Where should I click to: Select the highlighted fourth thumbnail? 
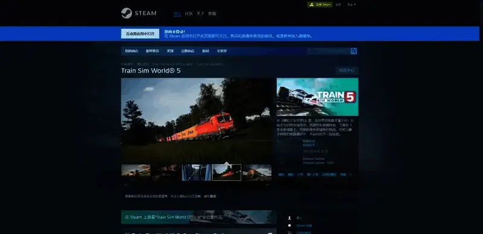226,172
